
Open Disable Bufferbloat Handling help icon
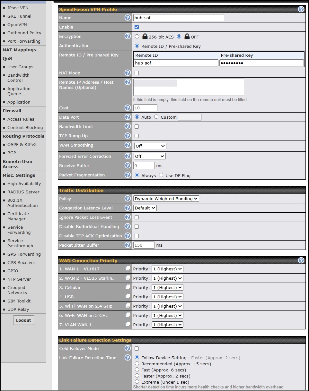pyautogui.click(x=128, y=226)
